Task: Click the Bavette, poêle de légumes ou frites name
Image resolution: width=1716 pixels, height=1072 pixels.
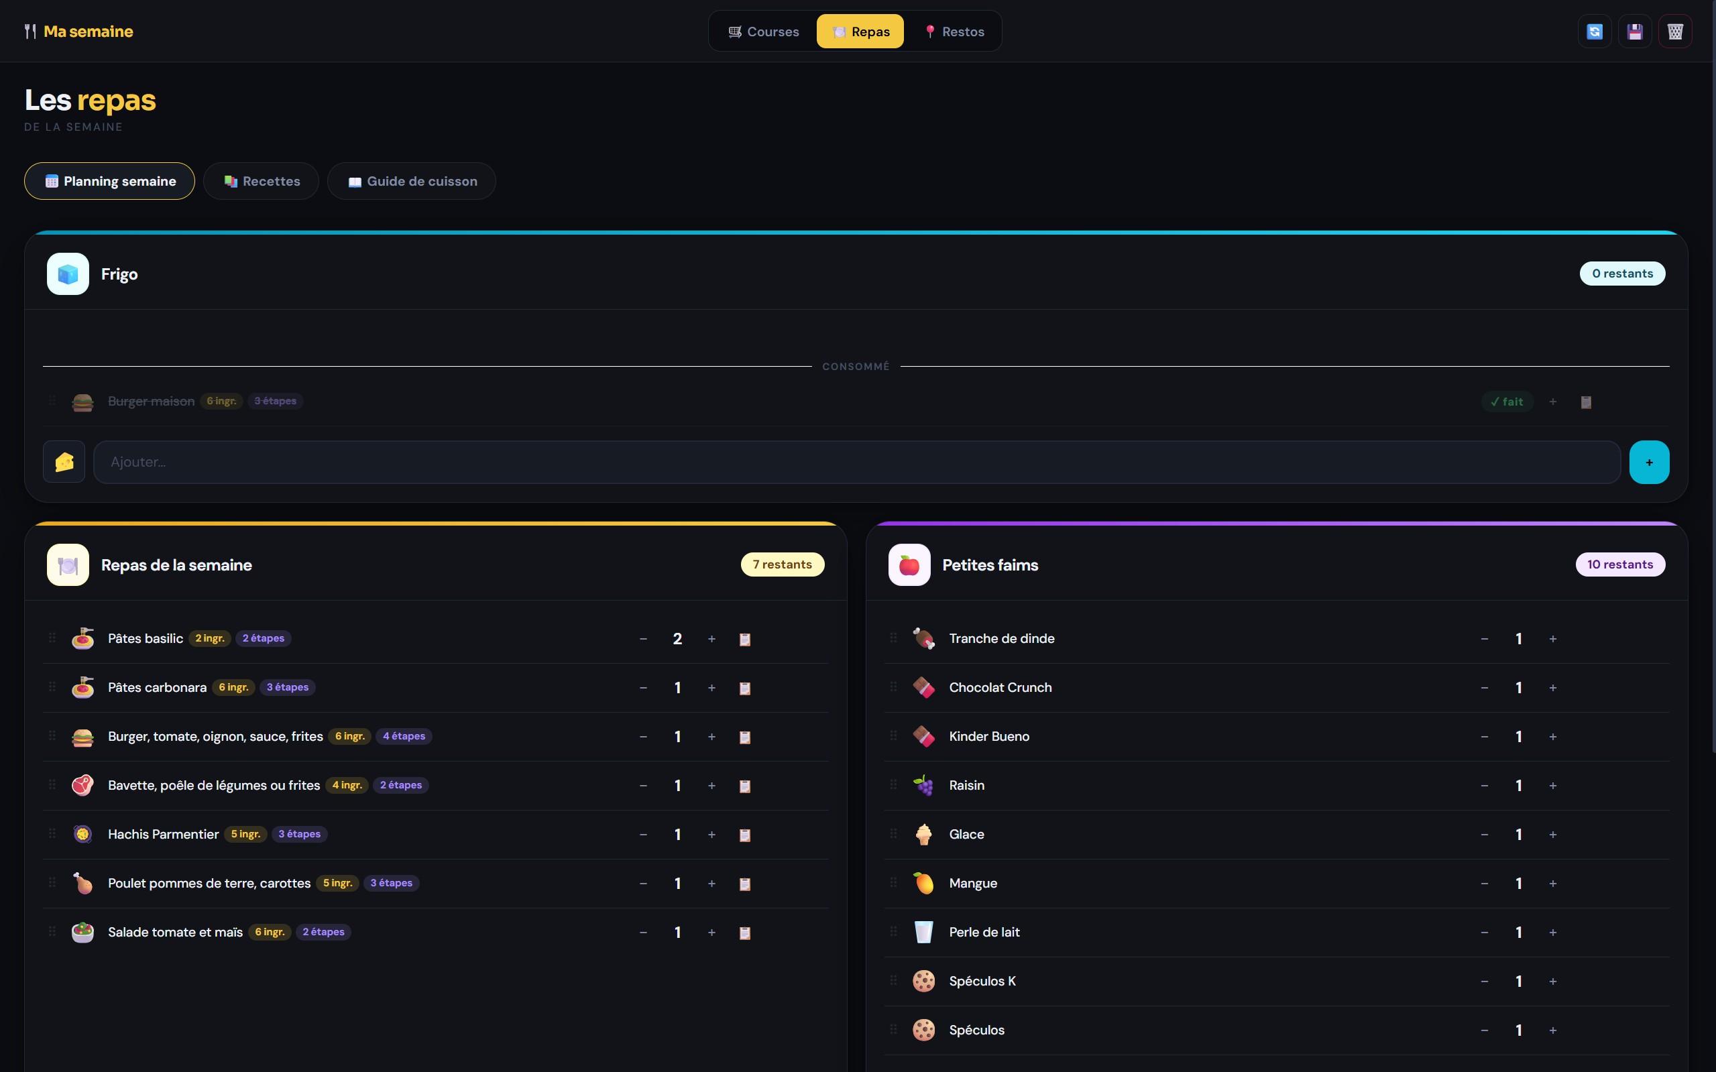Action: point(213,786)
